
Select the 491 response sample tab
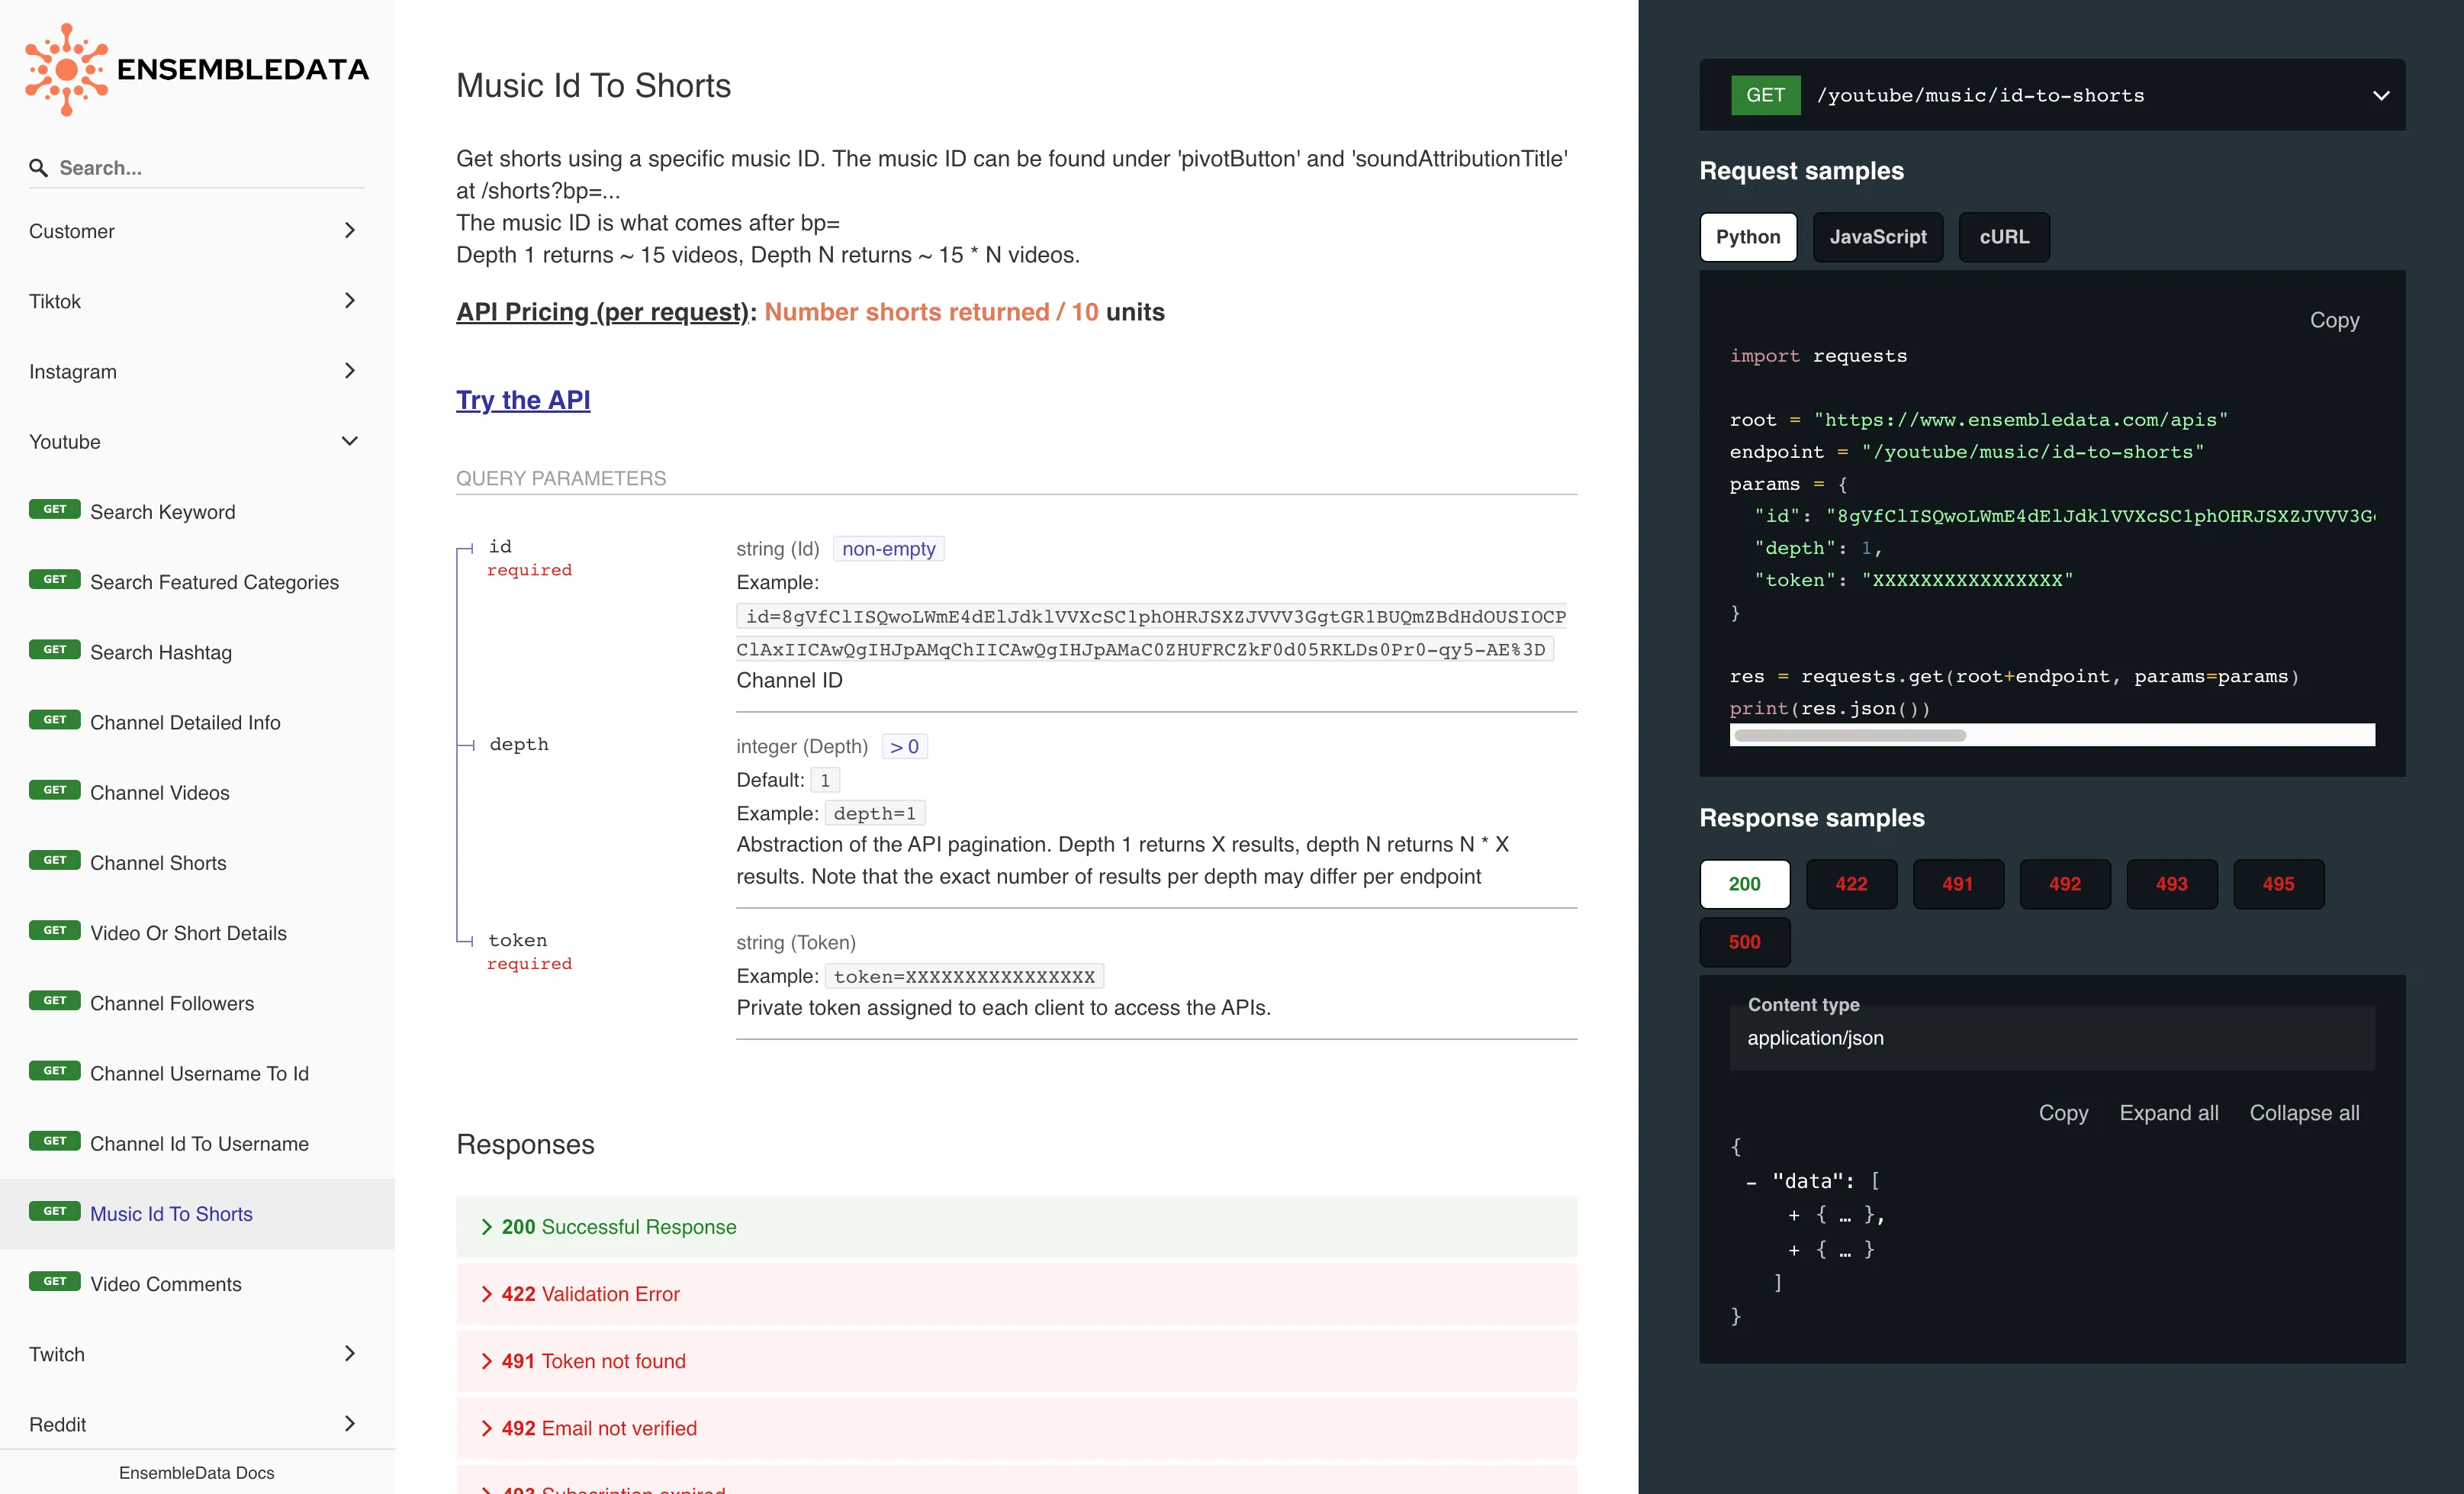[1958, 884]
